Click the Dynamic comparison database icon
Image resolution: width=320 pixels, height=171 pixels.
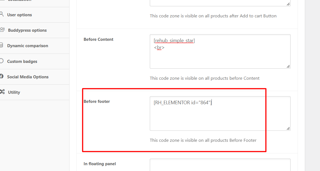(x=1, y=45)
